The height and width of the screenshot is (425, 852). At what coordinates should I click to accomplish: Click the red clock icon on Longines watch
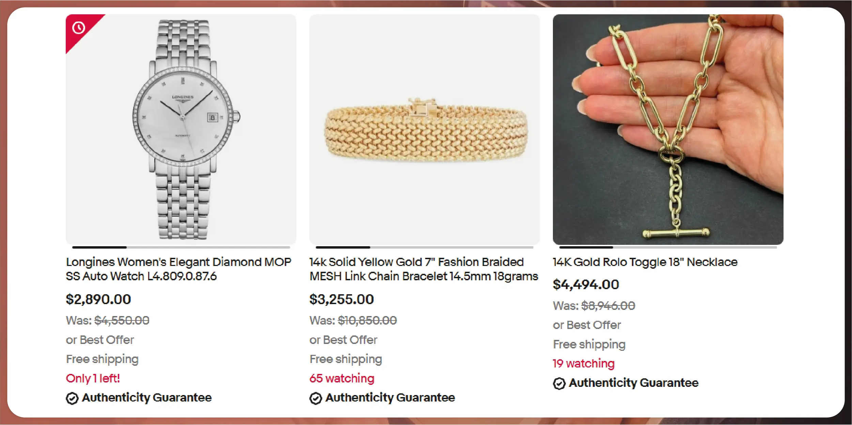[79, 28]
